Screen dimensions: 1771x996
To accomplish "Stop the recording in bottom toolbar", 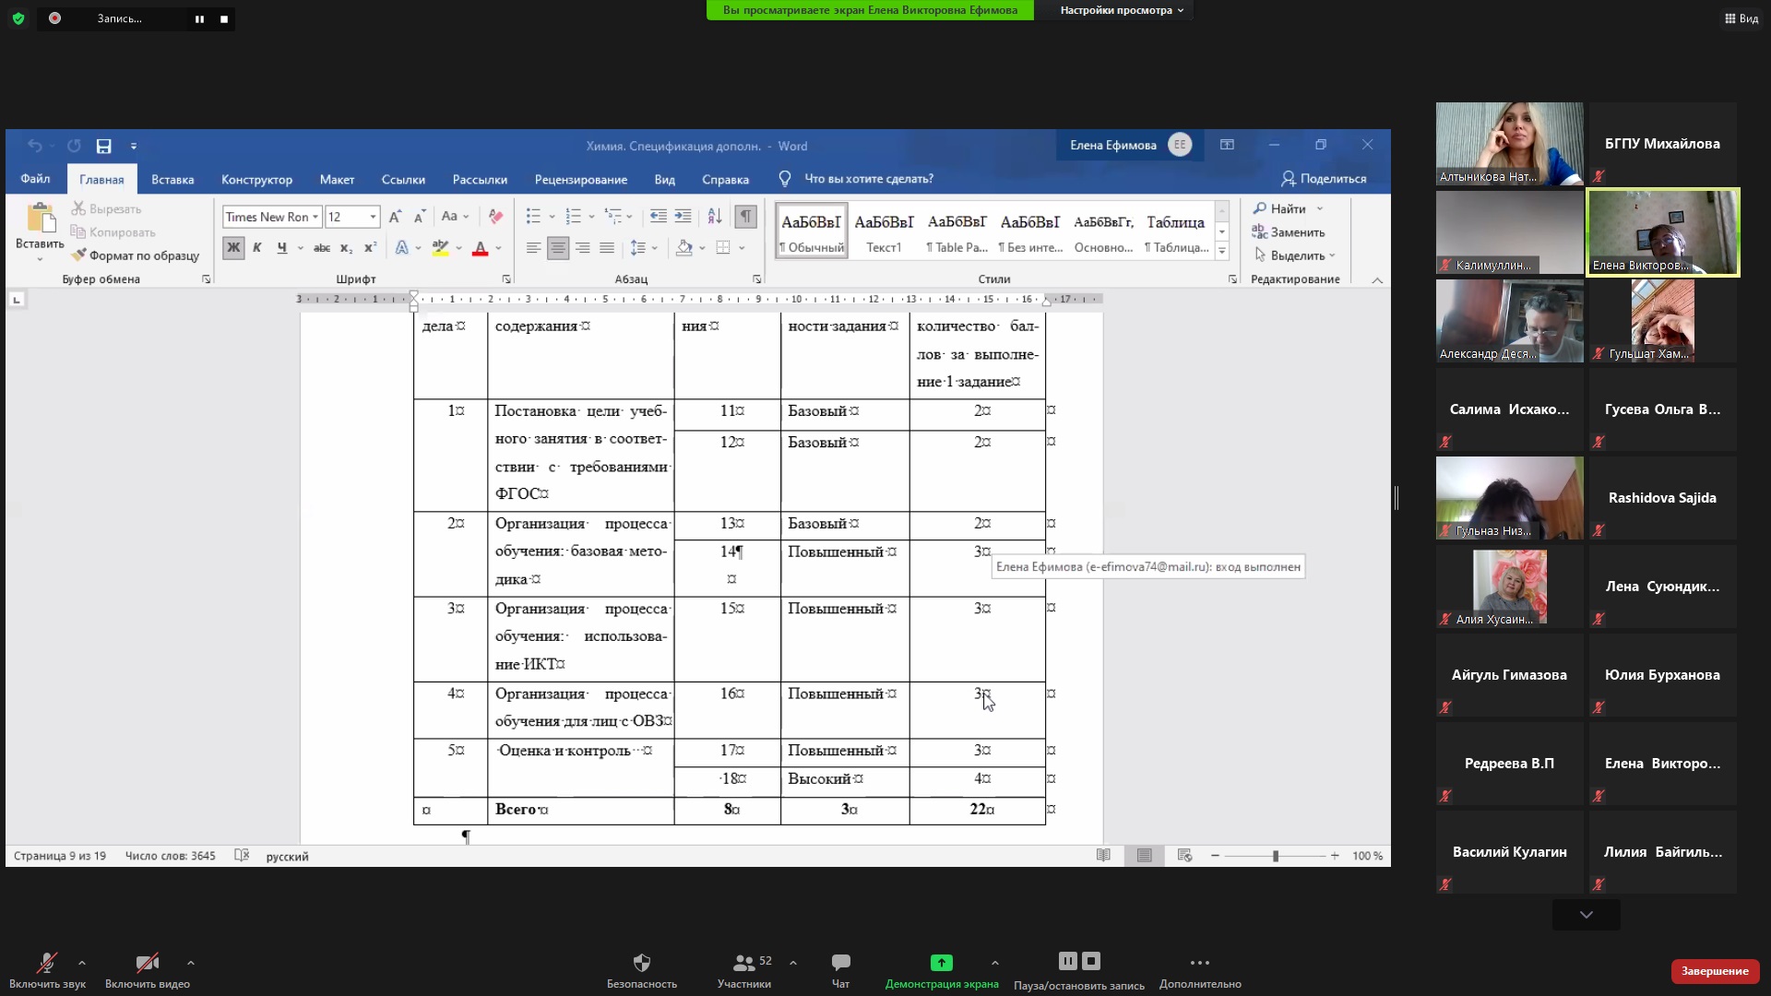I will pos(1091,961).
